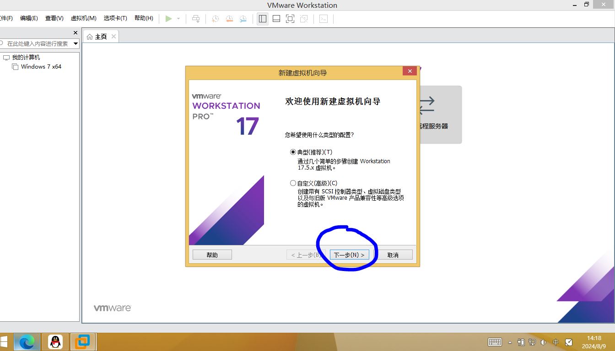Click the green power on play icon

tap(169, 19)
